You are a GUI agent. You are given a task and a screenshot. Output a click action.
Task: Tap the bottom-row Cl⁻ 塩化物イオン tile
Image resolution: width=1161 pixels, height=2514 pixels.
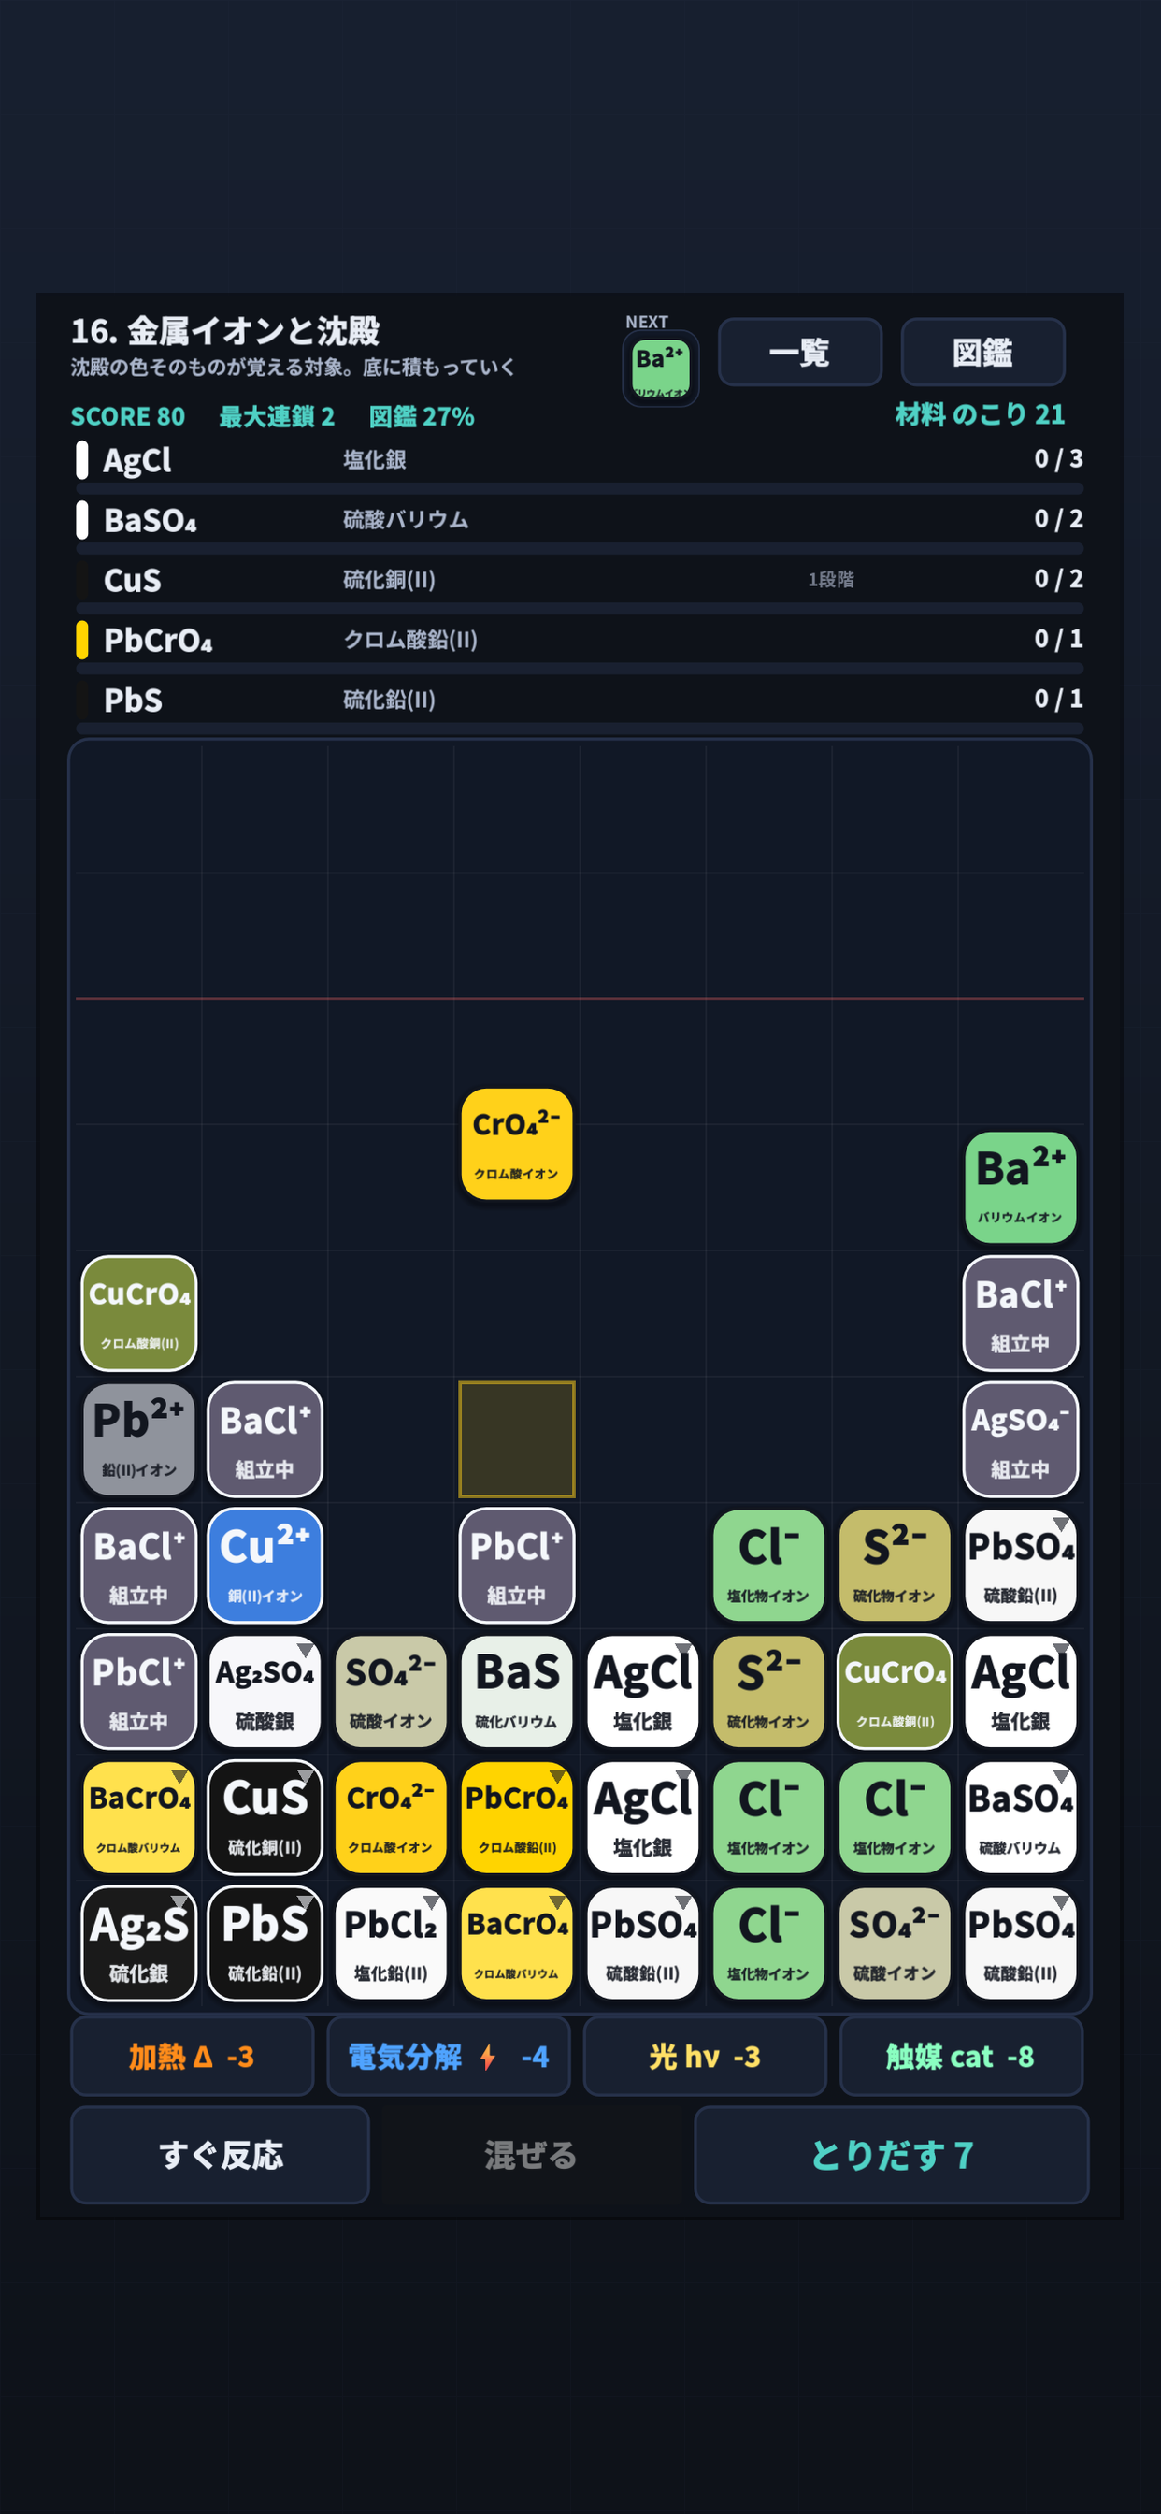768,1943
